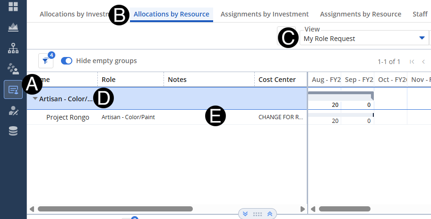Open the View dropdown My Role Request
This screenshot has width=431, height=219.
point(363,39)
